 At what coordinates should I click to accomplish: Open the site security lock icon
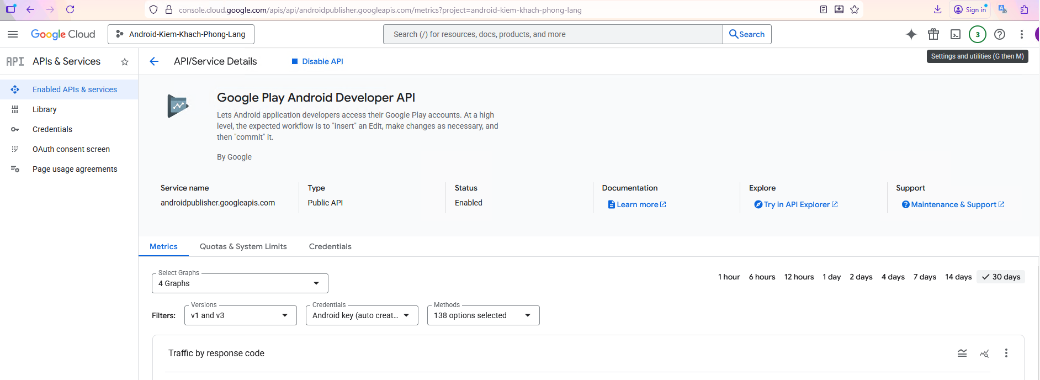[169, 9]
